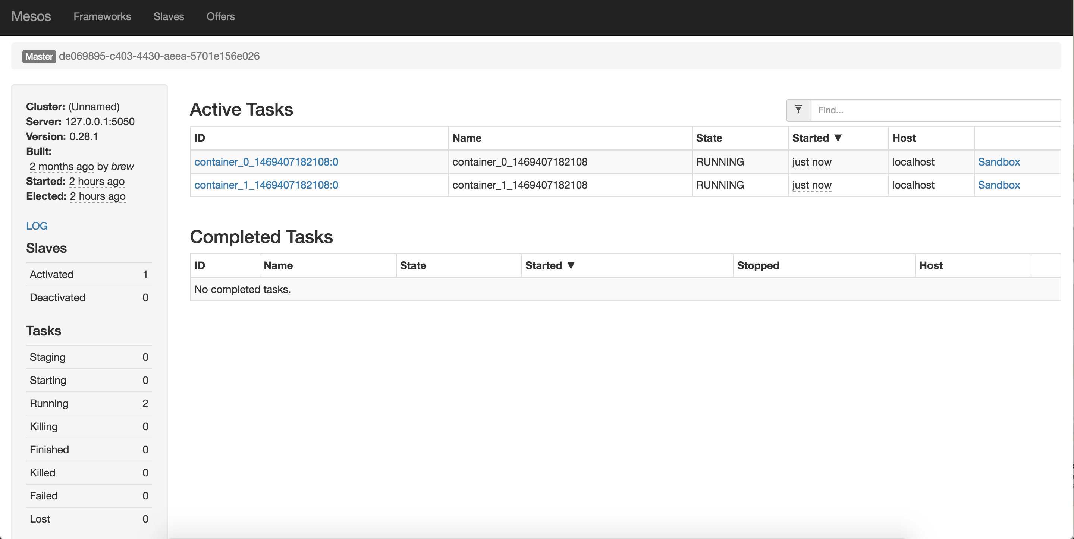1074x539 pixels.
Task: Sort Active Tasks by ID header
Action: [200, 138]
